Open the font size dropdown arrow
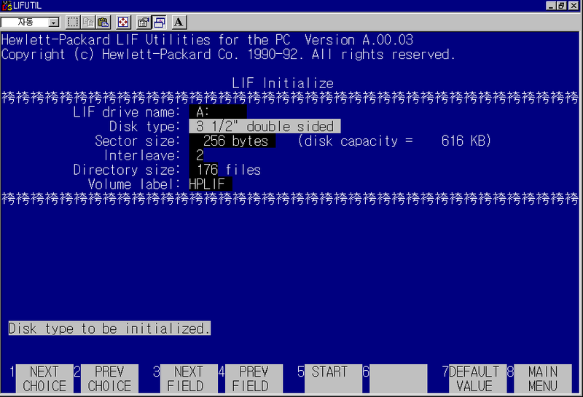Viewport: 583px width, 397px height. click(54, 22)
